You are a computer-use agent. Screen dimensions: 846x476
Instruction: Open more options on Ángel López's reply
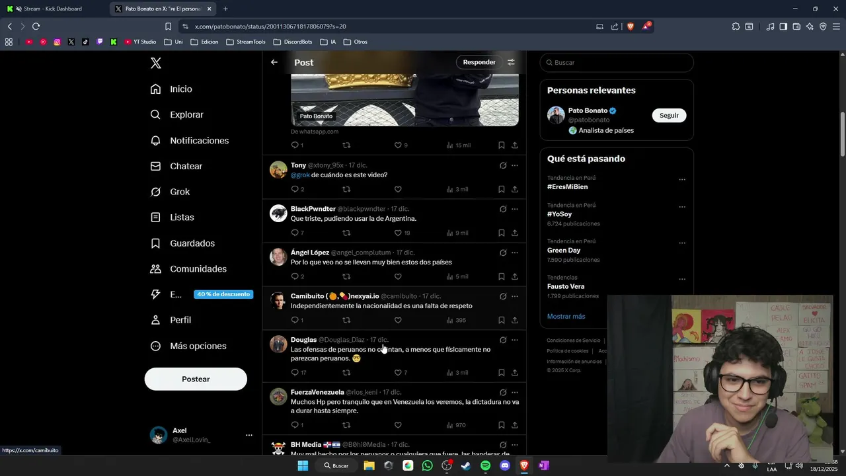click(x=515, y=253)
